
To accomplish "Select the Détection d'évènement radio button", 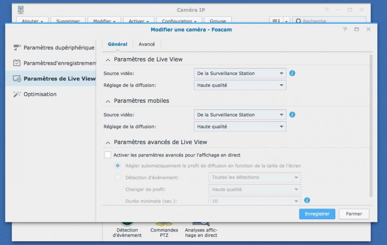I will [118, 177].
